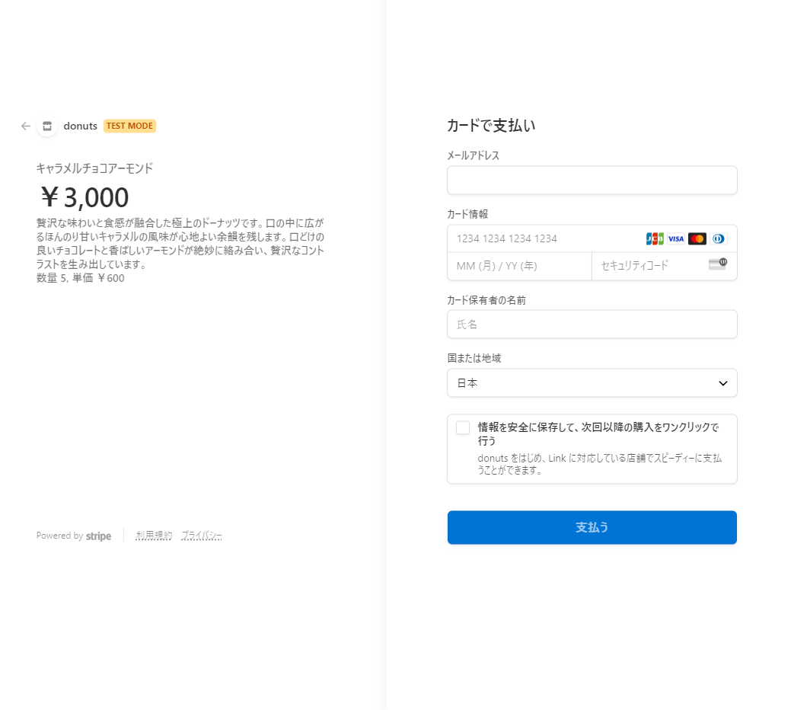Click the donuts merchant name

[x=80, y=126]
